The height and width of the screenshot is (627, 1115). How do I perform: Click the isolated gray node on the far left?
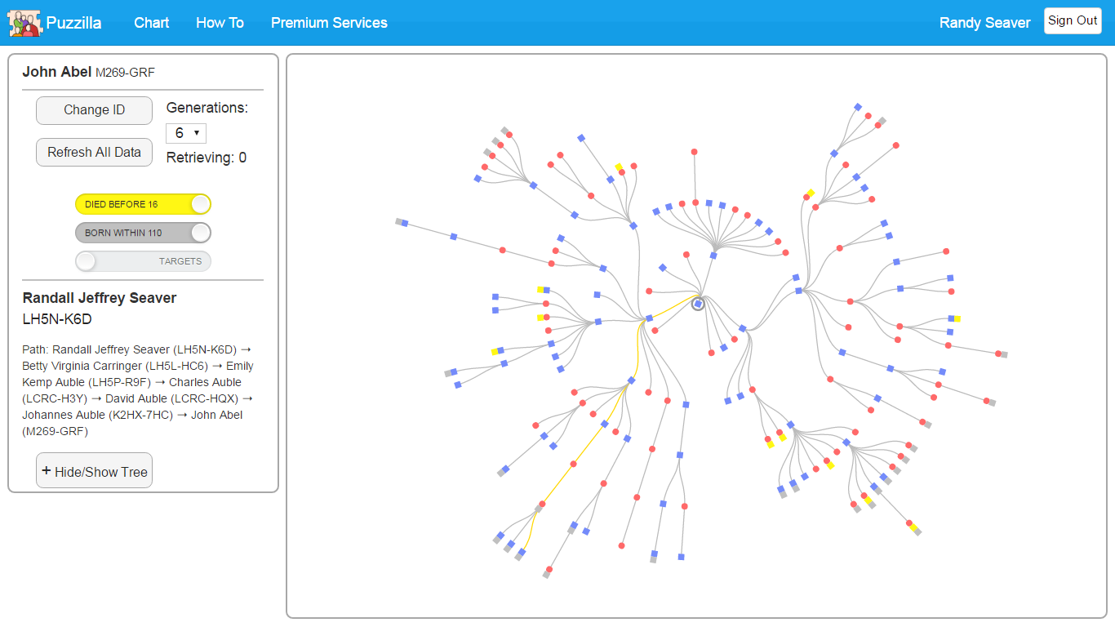pyautogui.click(x=399, y=220)
